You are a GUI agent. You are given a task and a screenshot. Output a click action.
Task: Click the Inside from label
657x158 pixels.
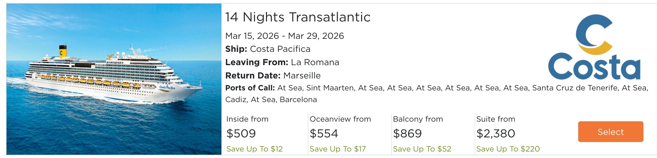[247, 119]
